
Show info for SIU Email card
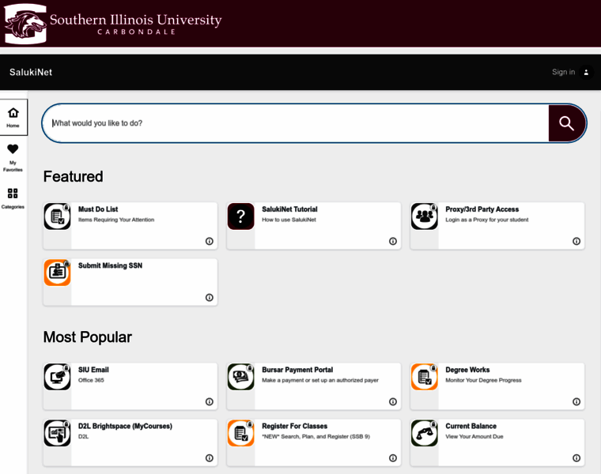coord(210,401)
